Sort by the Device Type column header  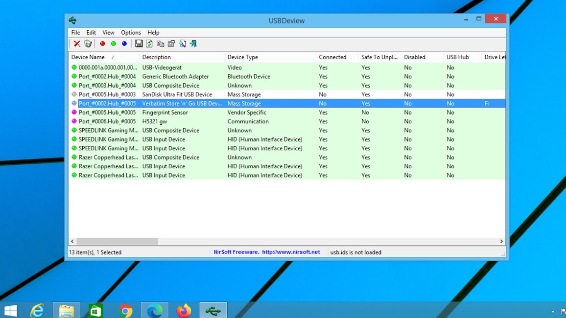coord(242,57)
